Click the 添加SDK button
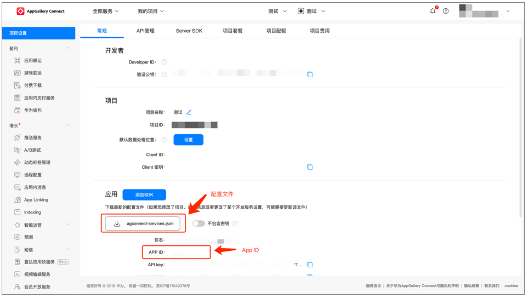528x298 pixels. pyautogui.click(x=144, y=195)
